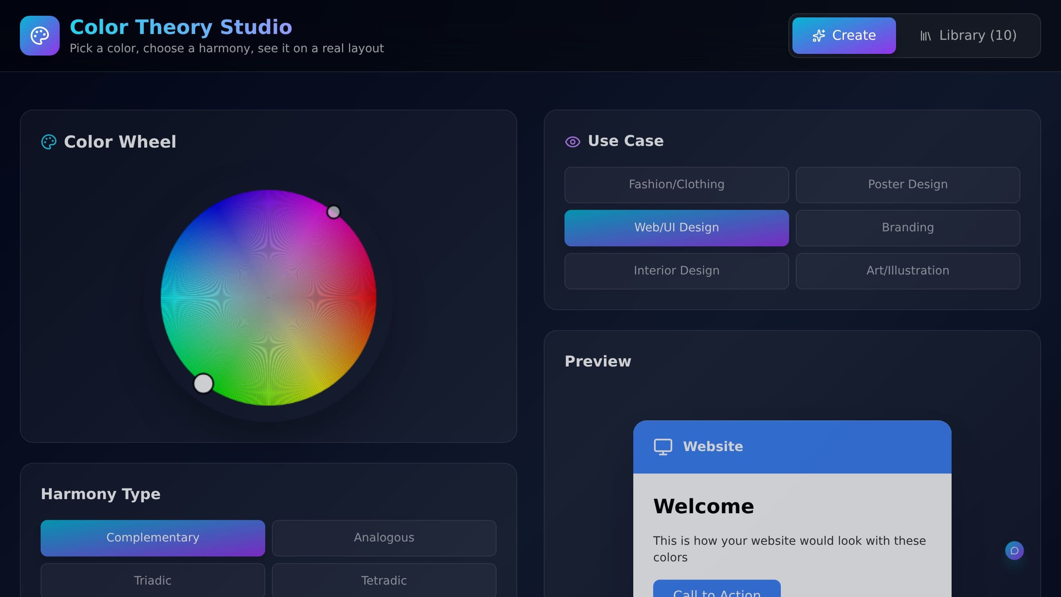1061x597 pixels.
Task: Click the palette logo icon in the header
Action: [40, 36]
